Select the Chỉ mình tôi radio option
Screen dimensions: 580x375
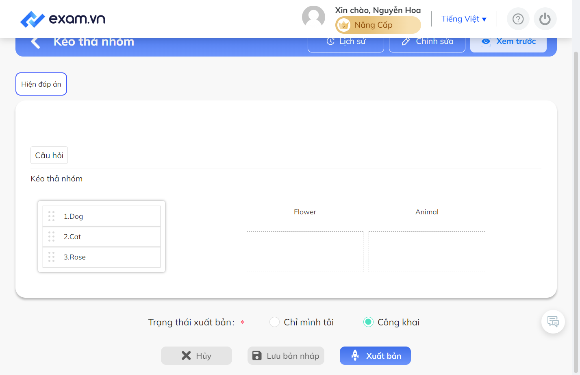point(274,322)
